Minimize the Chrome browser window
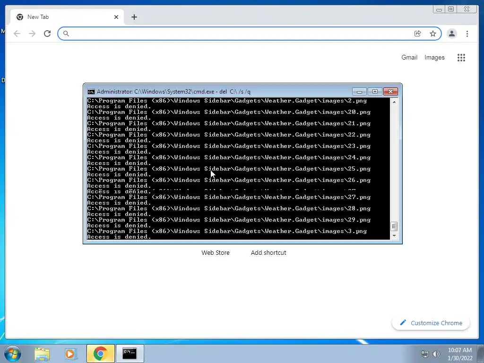The width and height of the screenshot is (484, 363). pyautogui.click(x=439, y=9)
